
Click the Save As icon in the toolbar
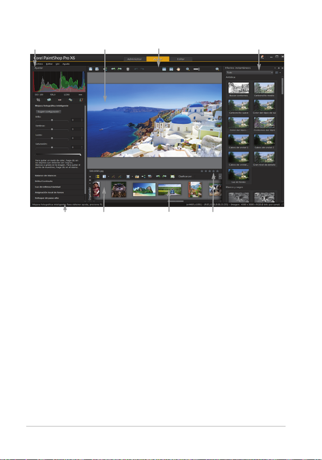[97, 69]
